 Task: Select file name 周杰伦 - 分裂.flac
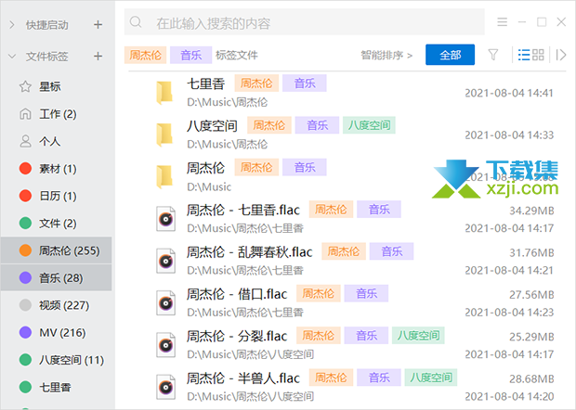point(237,337)
